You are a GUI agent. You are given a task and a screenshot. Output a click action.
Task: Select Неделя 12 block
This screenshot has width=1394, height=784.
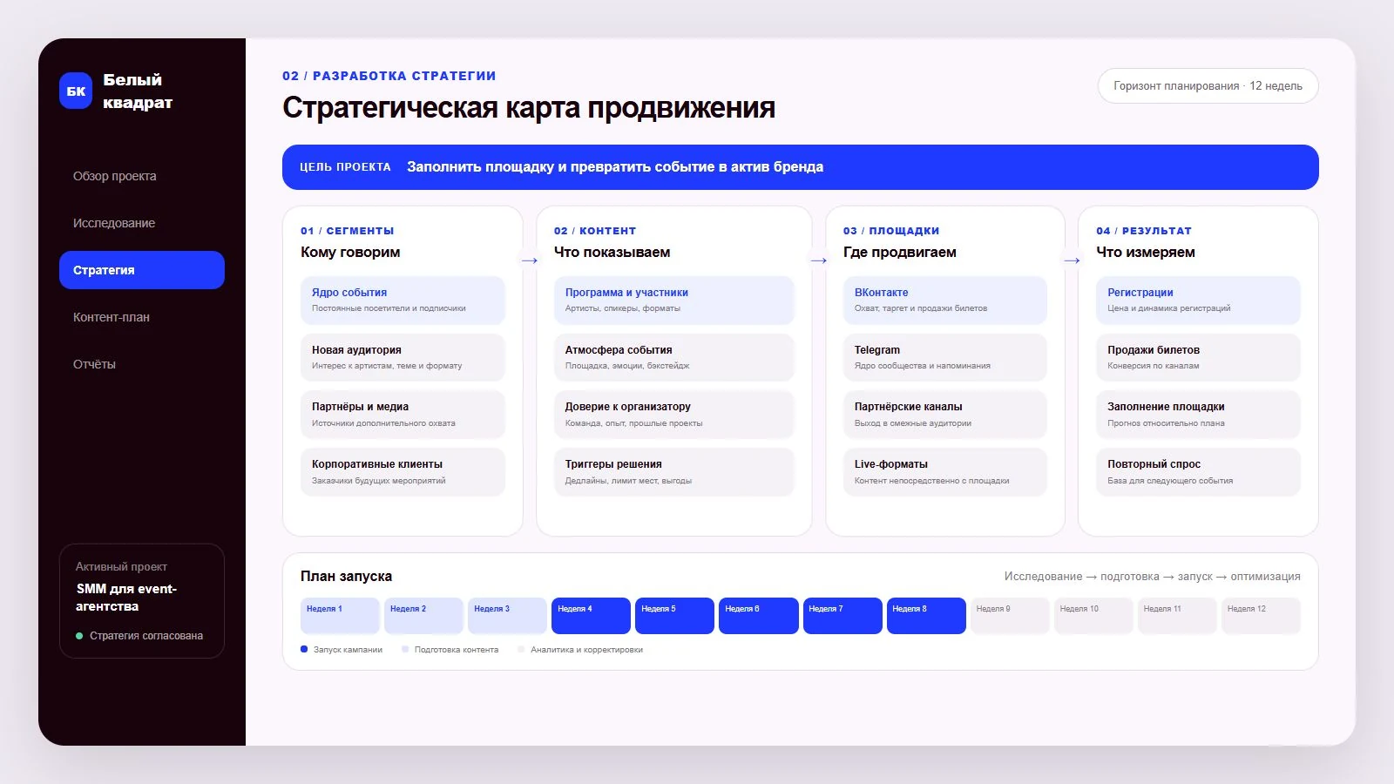click(1261, 616)
